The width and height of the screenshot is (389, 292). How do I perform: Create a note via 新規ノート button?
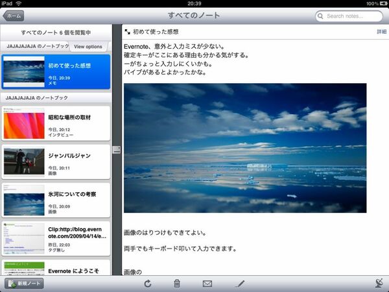coord(24,284)
